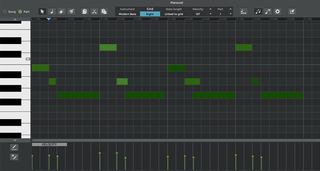
Task: Click the piano keyboard up arrow
Action: [x=15, y=19]
